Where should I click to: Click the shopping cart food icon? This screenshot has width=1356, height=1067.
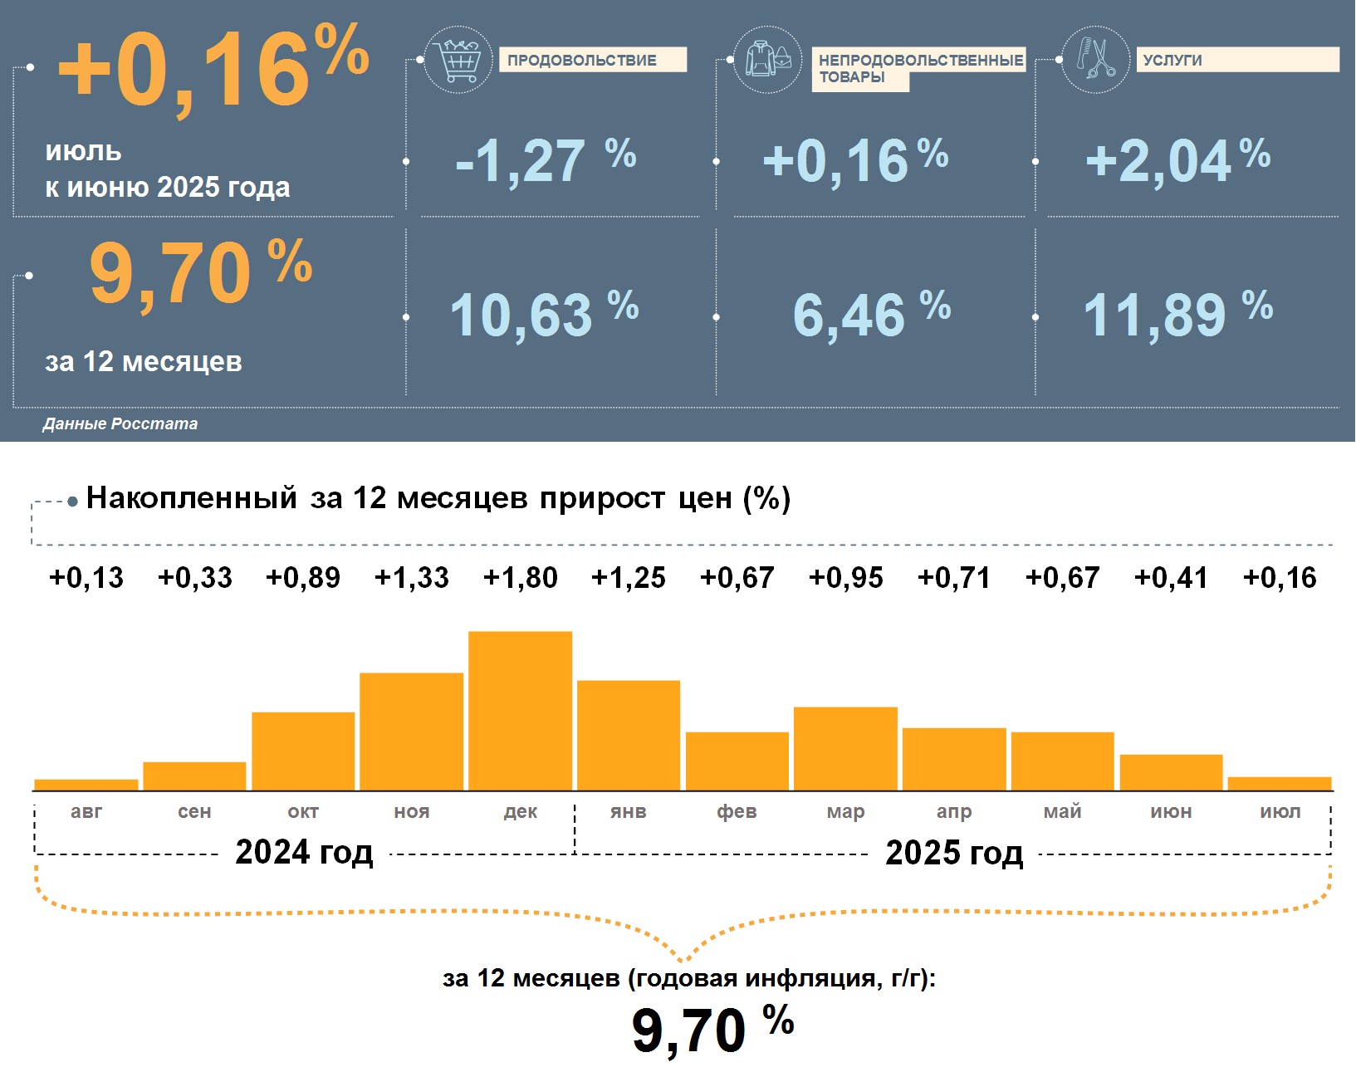coord(458,60)
